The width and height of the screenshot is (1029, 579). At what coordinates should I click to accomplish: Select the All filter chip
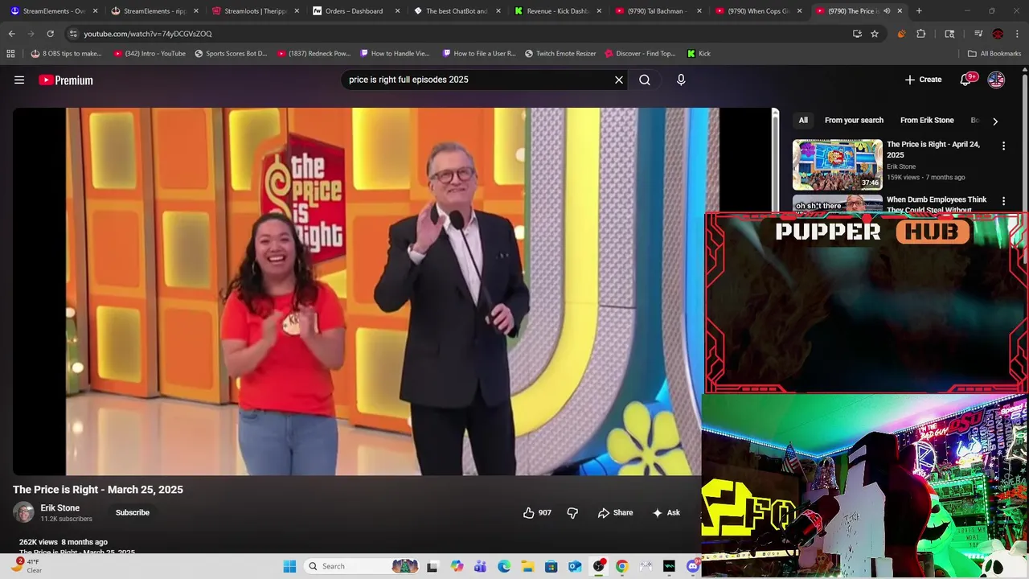tap(803, 121)
